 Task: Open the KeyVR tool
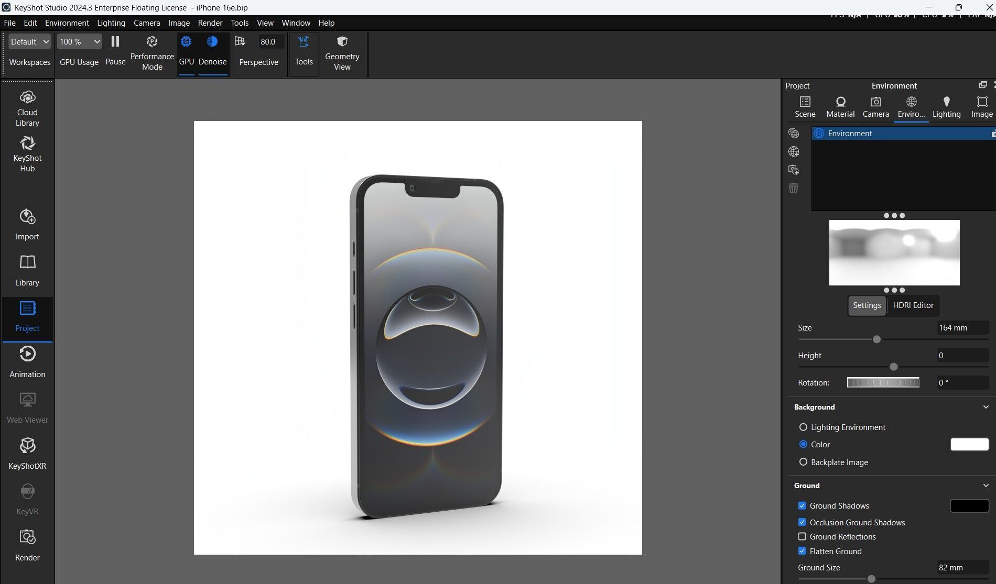(27, 499)
